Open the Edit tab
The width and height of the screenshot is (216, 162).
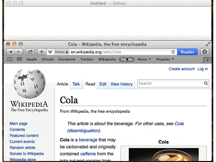pos(103,84)
